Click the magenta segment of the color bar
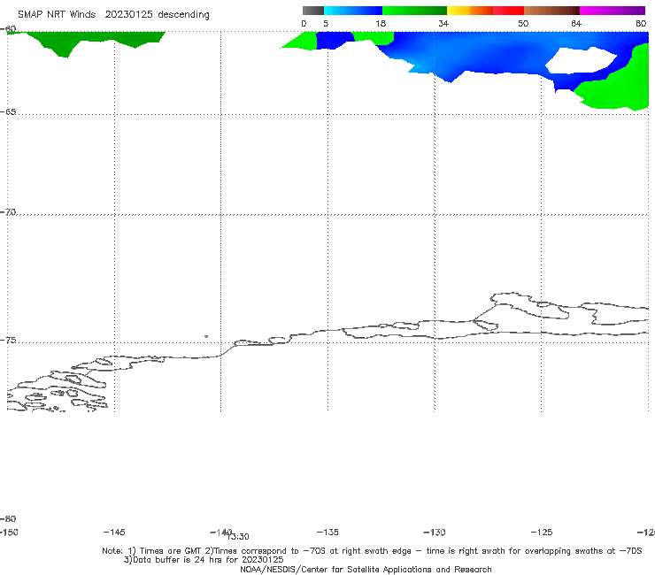 pos(613,11)
